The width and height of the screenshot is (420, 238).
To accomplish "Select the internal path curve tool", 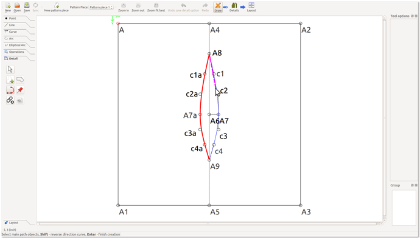I will (10, 90).
